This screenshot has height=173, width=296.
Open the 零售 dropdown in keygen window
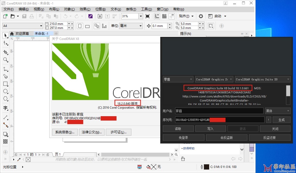(x=178, y=79)
